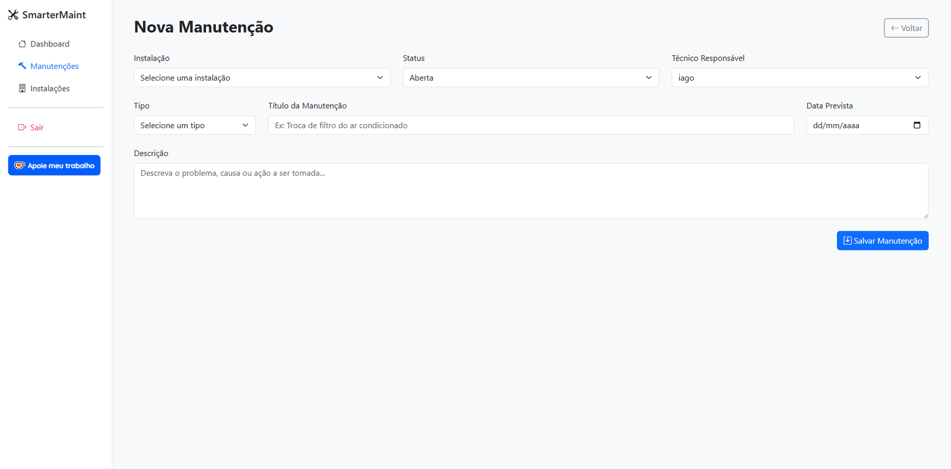Click the save icon in Salvar Manutenção
Screen dimensions: 951x469
point(847,240)
